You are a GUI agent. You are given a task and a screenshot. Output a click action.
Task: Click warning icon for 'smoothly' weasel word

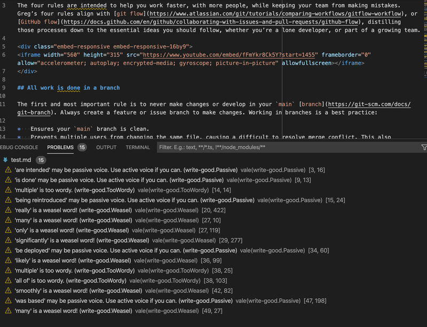8,291
